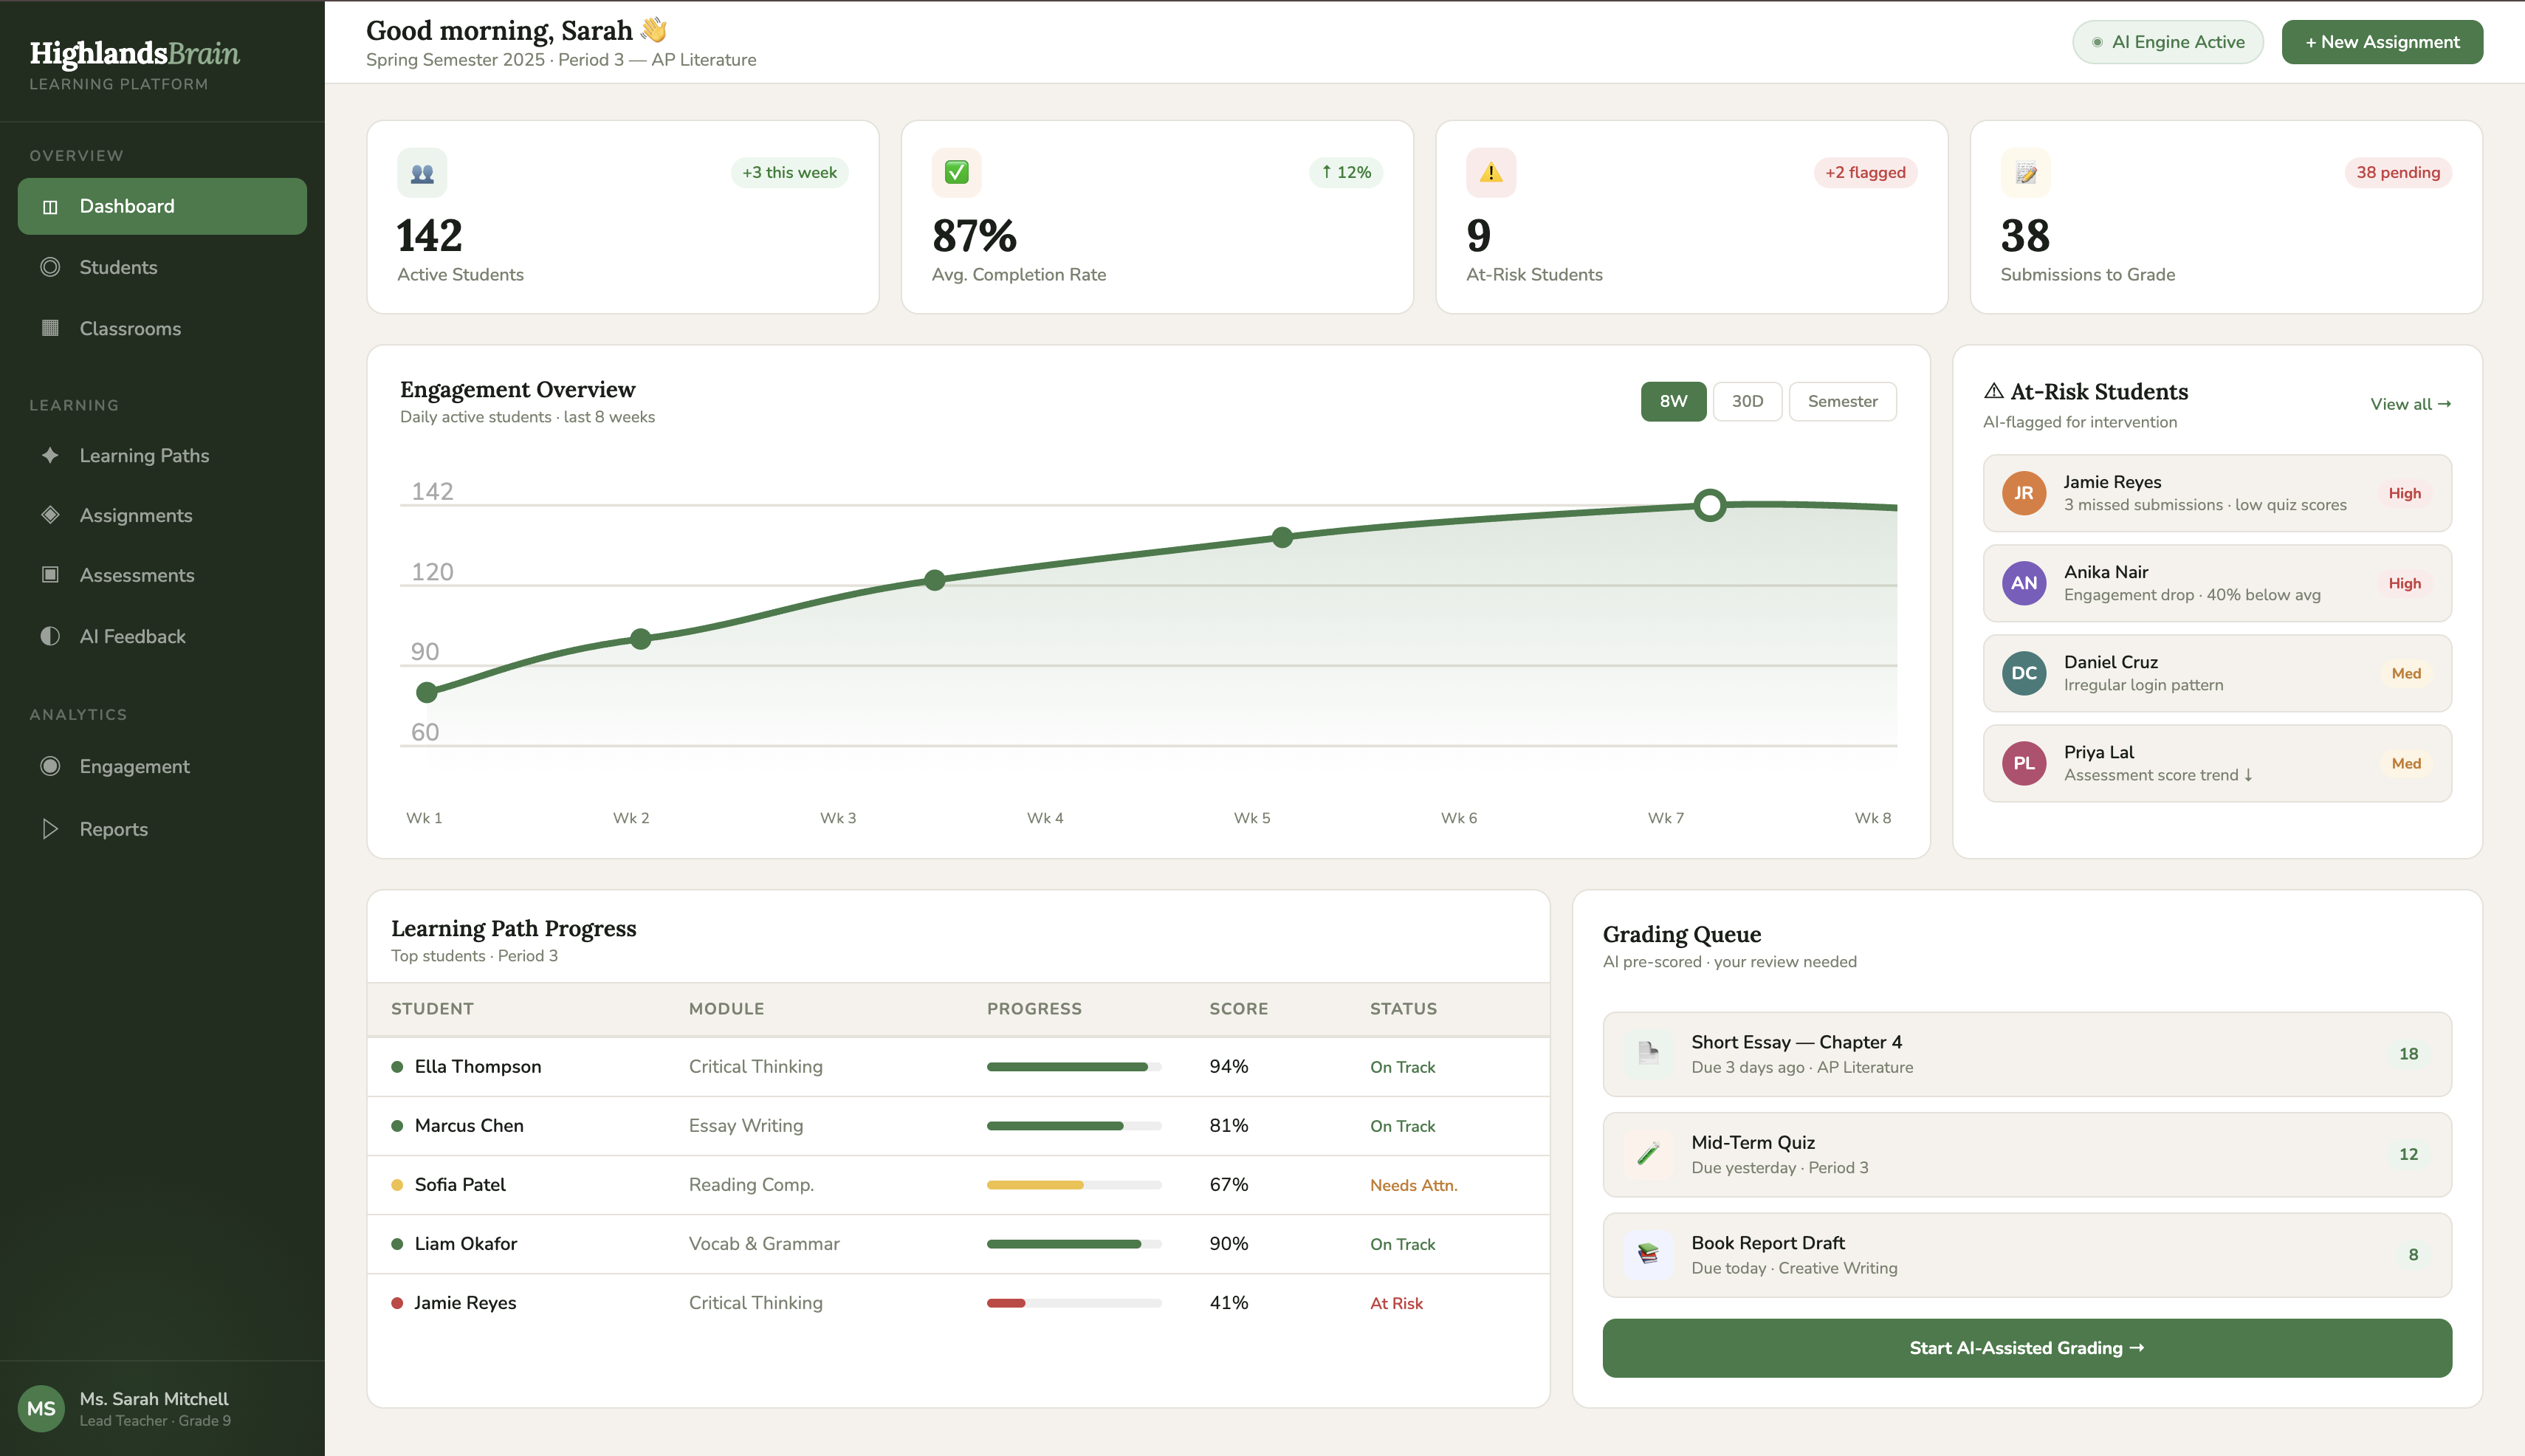The image size is (2525, 1456).
Task: Switch the engagement chart to 30D view
Action: coord(1747,401)
